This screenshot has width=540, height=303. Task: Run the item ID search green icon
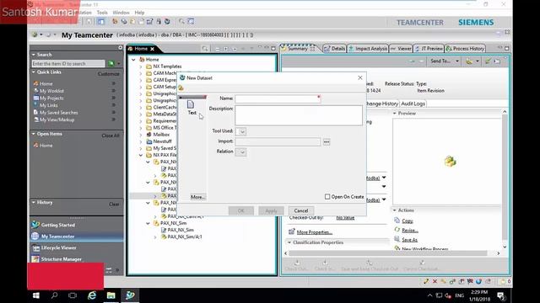[111, 64]
